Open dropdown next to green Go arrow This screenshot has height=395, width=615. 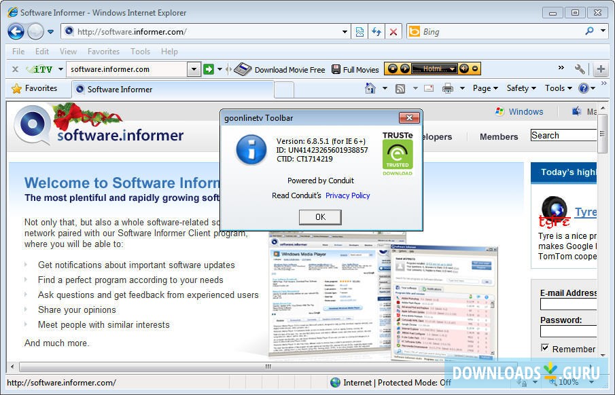pos(219,69)
